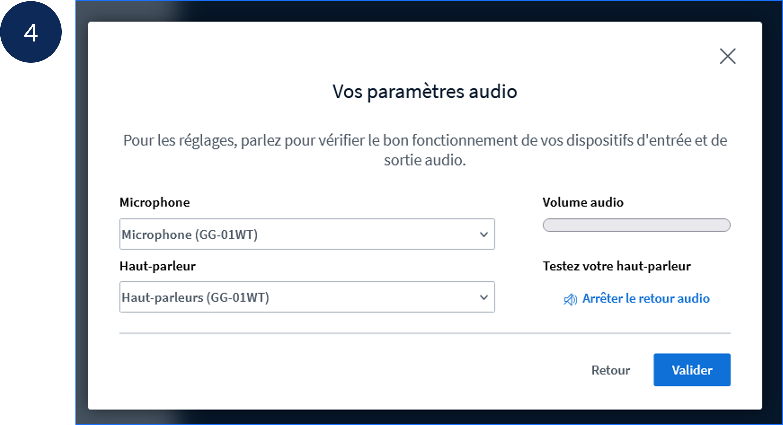Click the speaker icon beside Arrêter le retour audio
The height and width of the screenshot is (425, 783).
570,299
